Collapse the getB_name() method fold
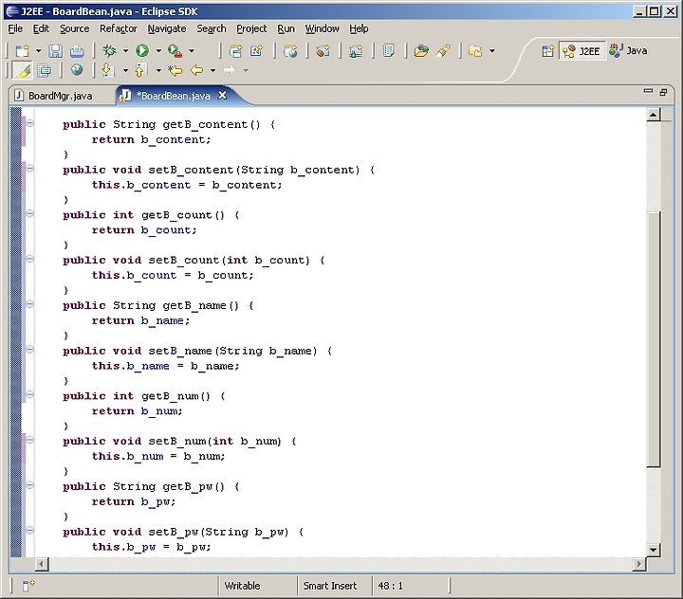Screen dimensions: 683x599 30,304
